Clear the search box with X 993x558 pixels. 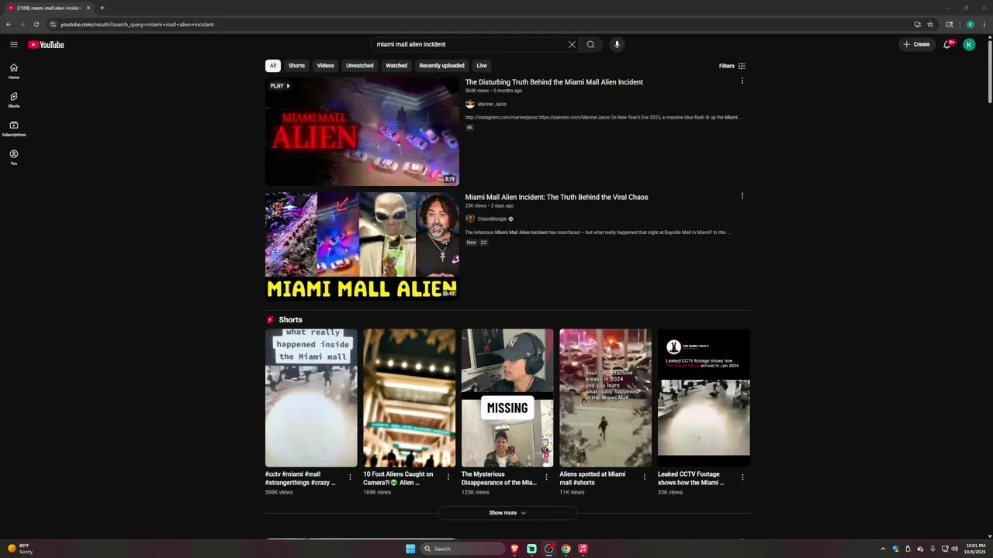(572, 44)
